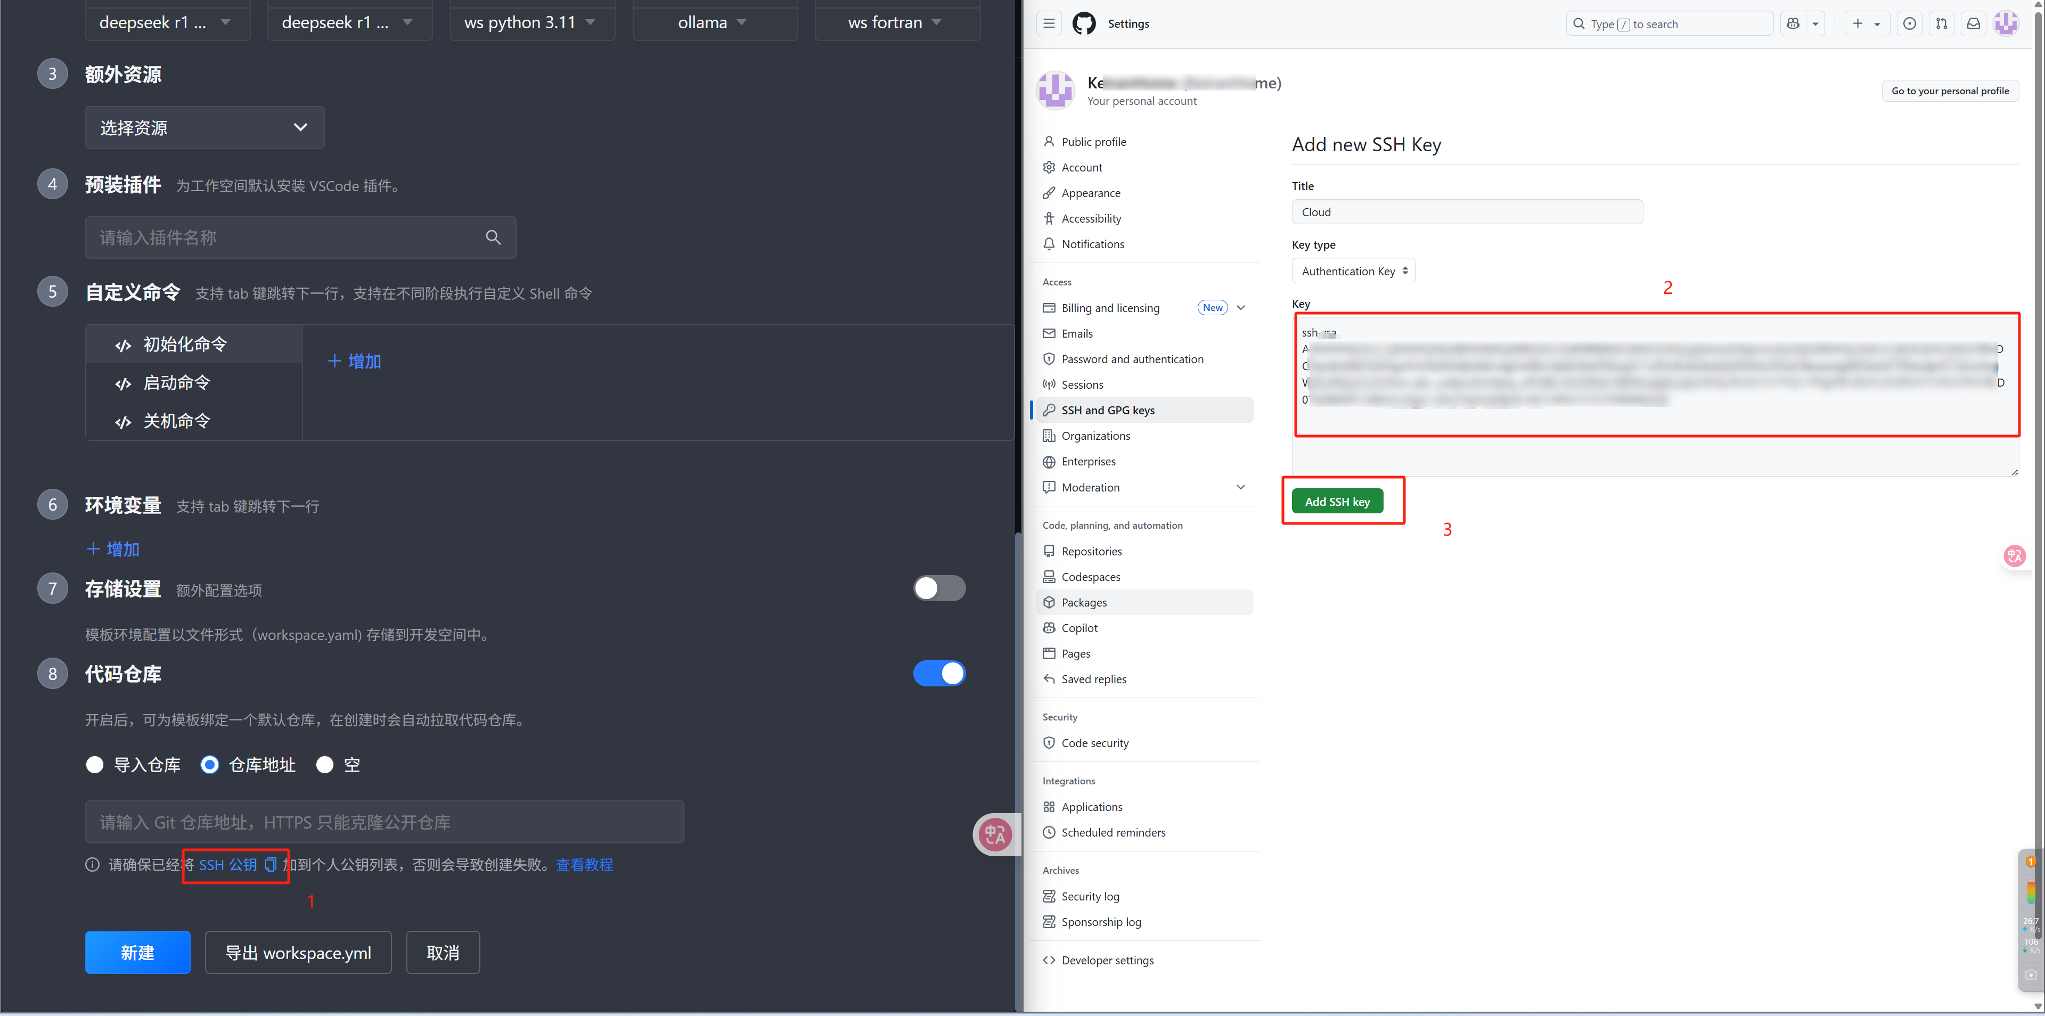Open the hamburger navigation menu

[1049, 24]
